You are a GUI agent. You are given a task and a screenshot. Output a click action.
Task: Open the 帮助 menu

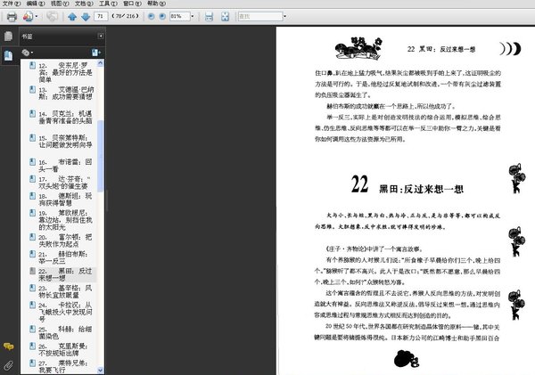[x=156, y=4]
